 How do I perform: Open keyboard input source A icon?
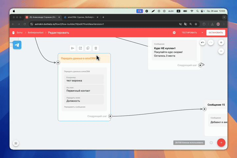tap(178, 11)
